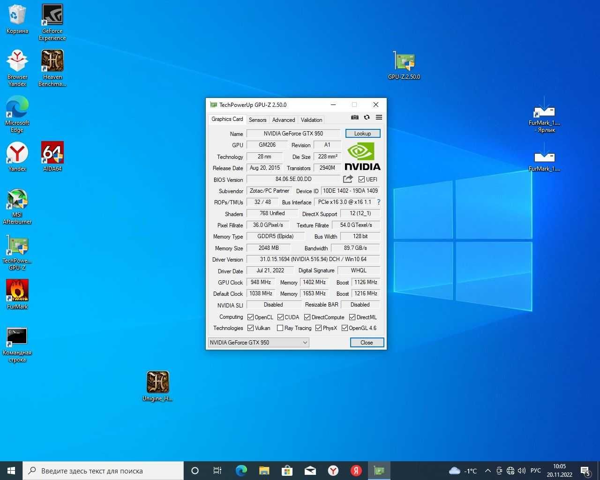
Task: Click the taskbar search box
Action: click(103, 471)
